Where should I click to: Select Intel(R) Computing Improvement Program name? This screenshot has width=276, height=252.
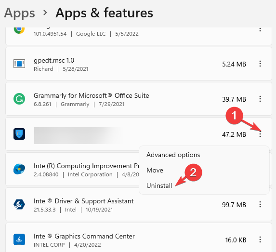(86, 166)
